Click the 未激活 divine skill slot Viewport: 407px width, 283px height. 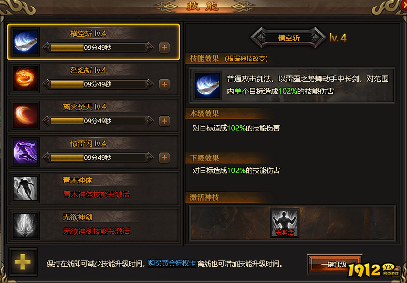(x=285, y=223)
